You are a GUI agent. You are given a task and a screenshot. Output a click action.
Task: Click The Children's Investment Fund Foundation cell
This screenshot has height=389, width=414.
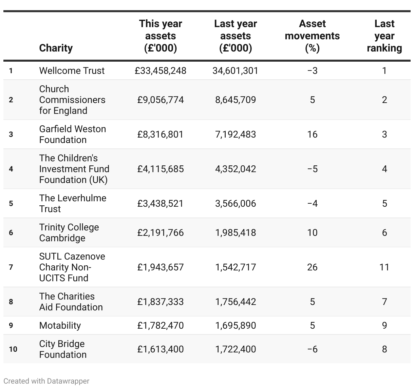click(74, 169)
